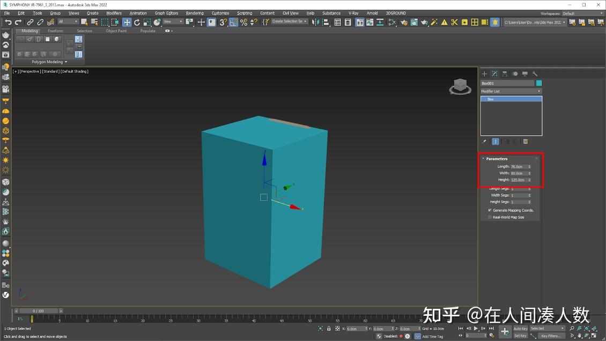The width and height of the screenshot is (606, 341).
Task: Check Real-World Map Size
Action: (490, 217)
